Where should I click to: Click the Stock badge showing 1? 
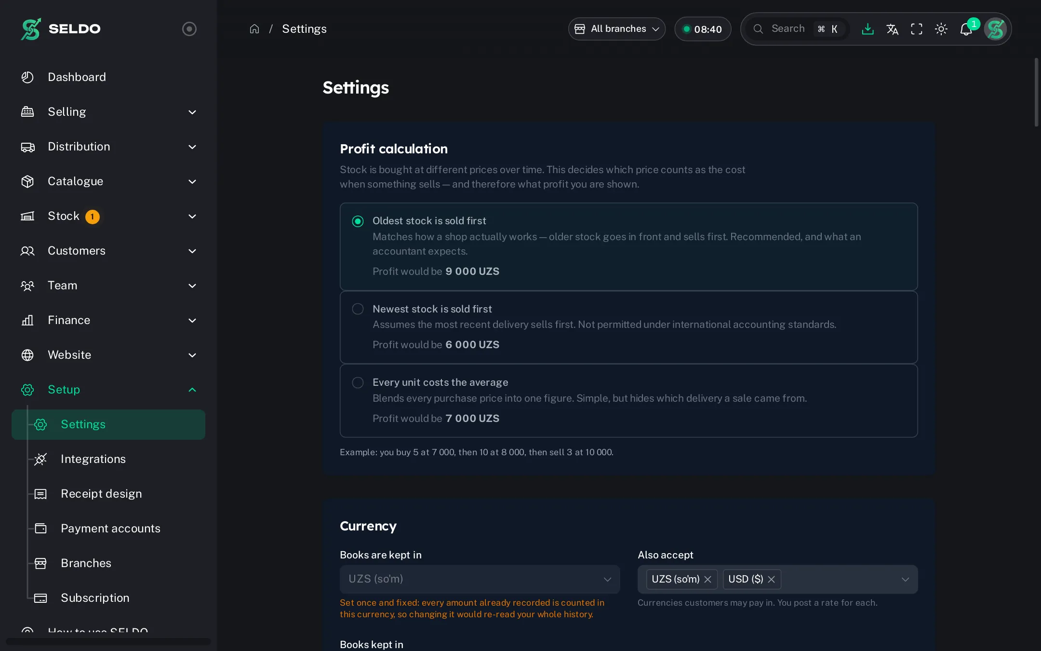pos(93,217)
